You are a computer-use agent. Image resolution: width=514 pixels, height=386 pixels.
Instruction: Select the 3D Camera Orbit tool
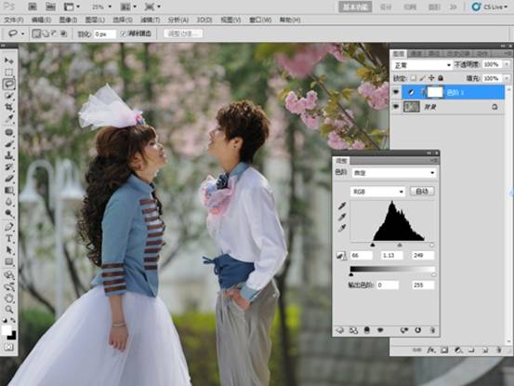coord(9,287)
